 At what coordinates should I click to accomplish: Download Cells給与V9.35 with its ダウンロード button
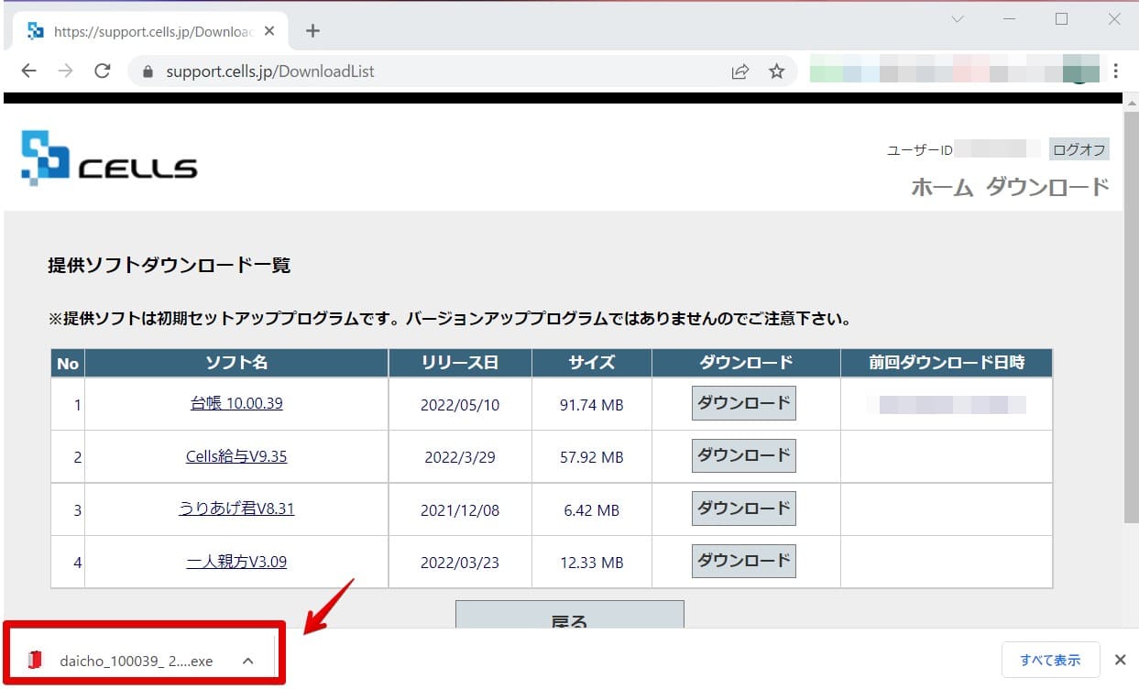click(x=744, y=455)
